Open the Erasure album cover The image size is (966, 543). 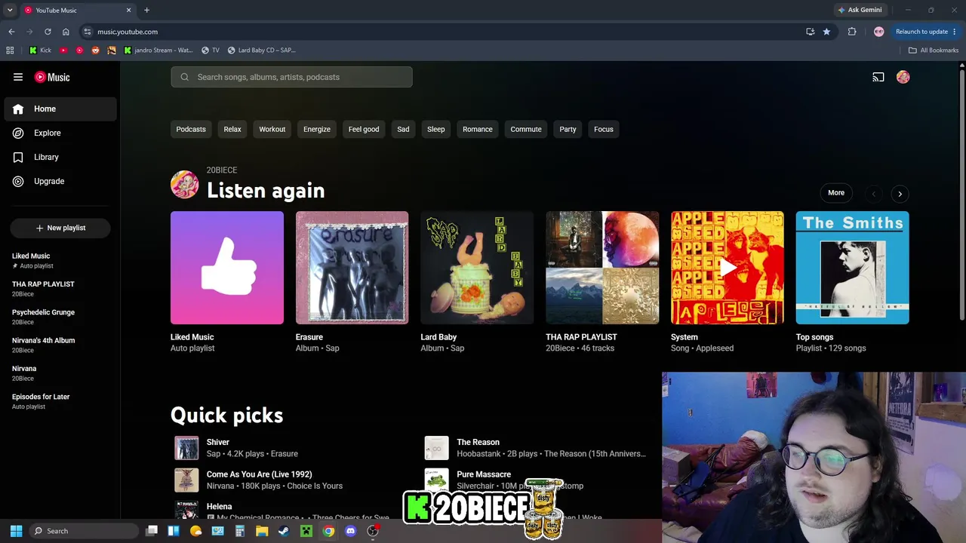352,268
